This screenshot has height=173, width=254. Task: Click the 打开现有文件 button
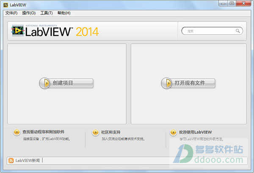coord(188,83)
